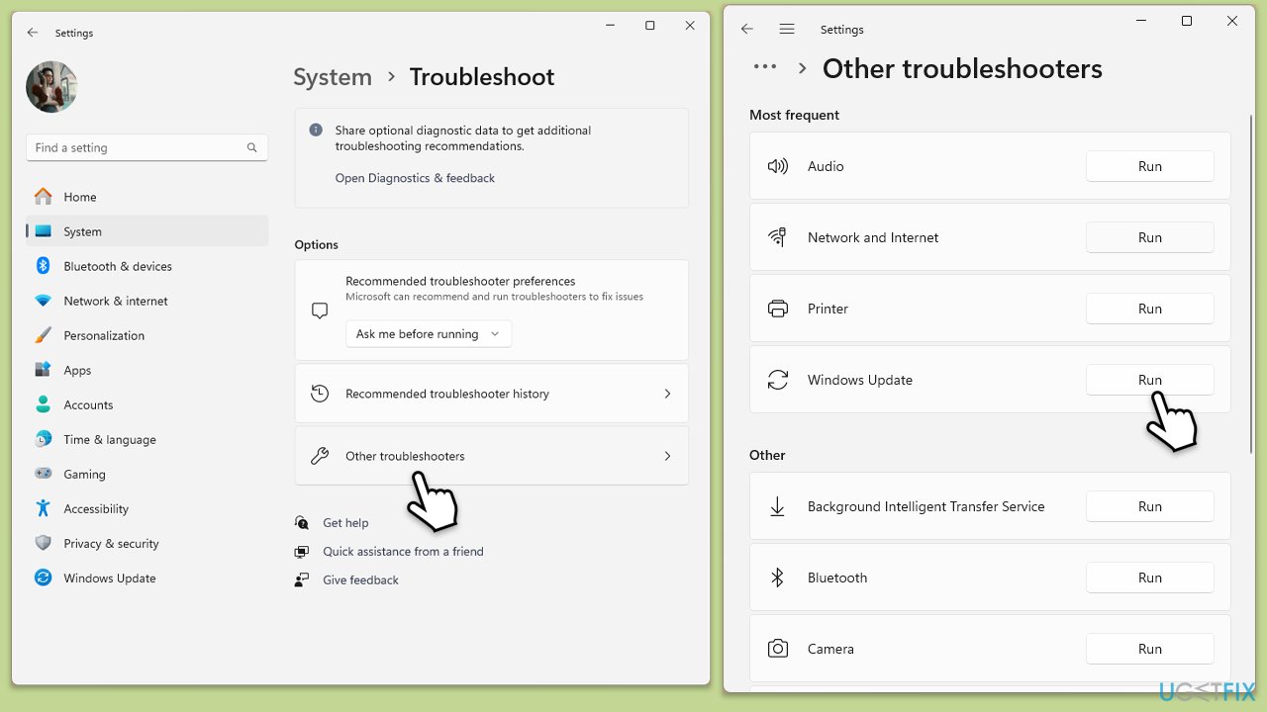The width and height of the screenshot is (1267, 712).
Task: Run the Bluetooth troubleshooter
Action: [1149, 578]
